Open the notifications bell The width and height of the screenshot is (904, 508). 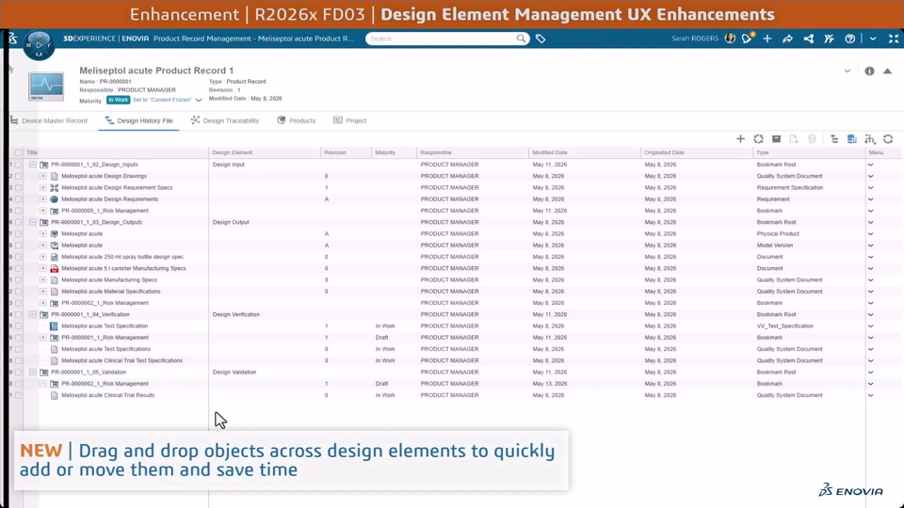point(748,39)
